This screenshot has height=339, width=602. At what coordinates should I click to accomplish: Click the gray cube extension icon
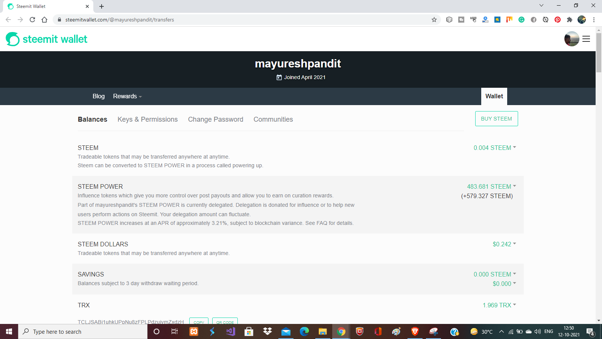pos(449,20)
